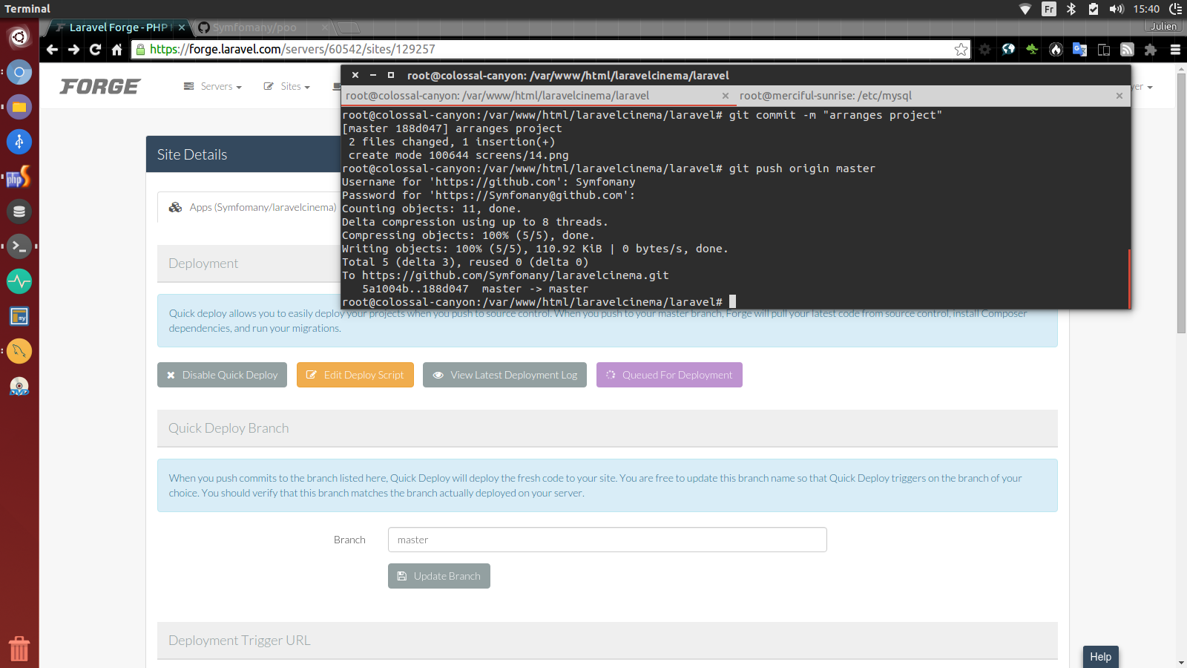Image resolution: width=1187 pixels, height=668 pixels.
Task: Open the clock showing 15:40
Action: [x=1146, y=9]
